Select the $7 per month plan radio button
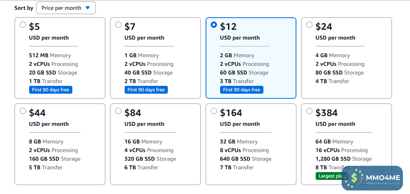This screenshot has height=194, width=410. (x=118, y=25)
